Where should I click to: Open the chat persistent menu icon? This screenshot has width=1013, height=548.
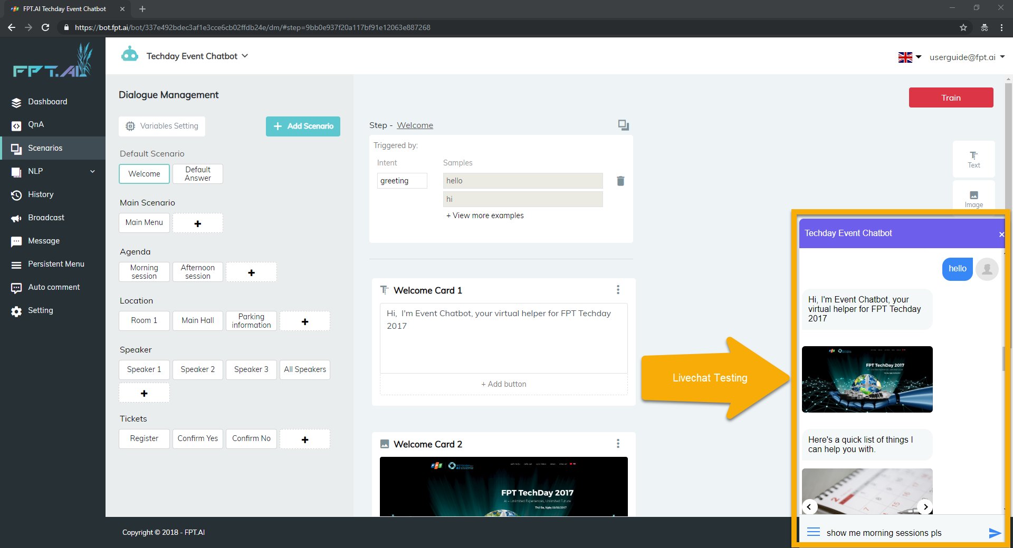(x=814, y=532)
